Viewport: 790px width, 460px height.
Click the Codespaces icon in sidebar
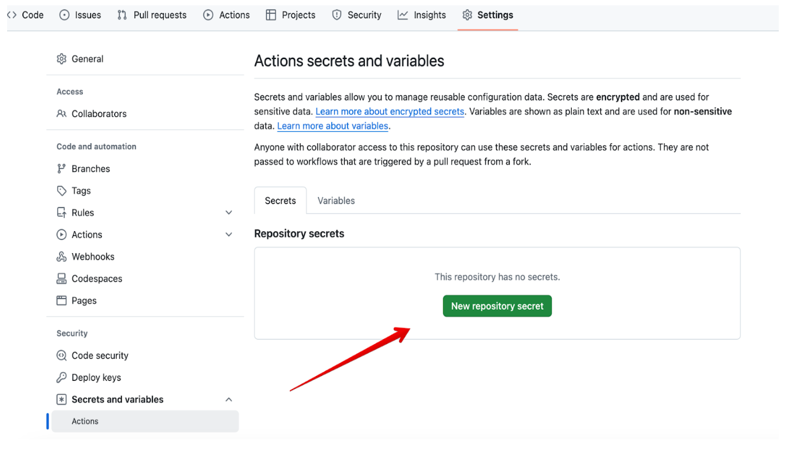click(x=61, y=279)
